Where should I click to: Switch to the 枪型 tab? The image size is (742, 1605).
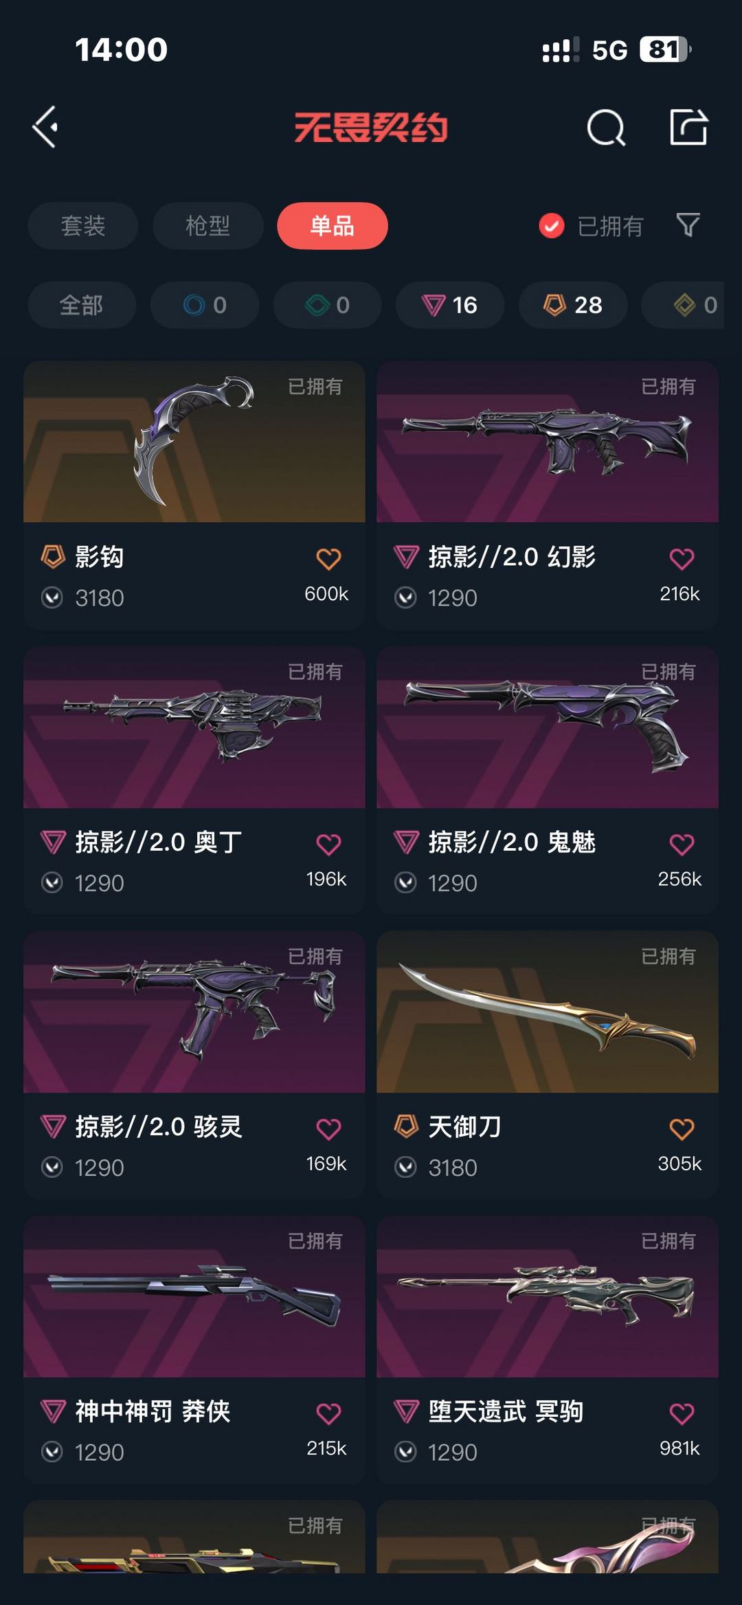(208, 225)
